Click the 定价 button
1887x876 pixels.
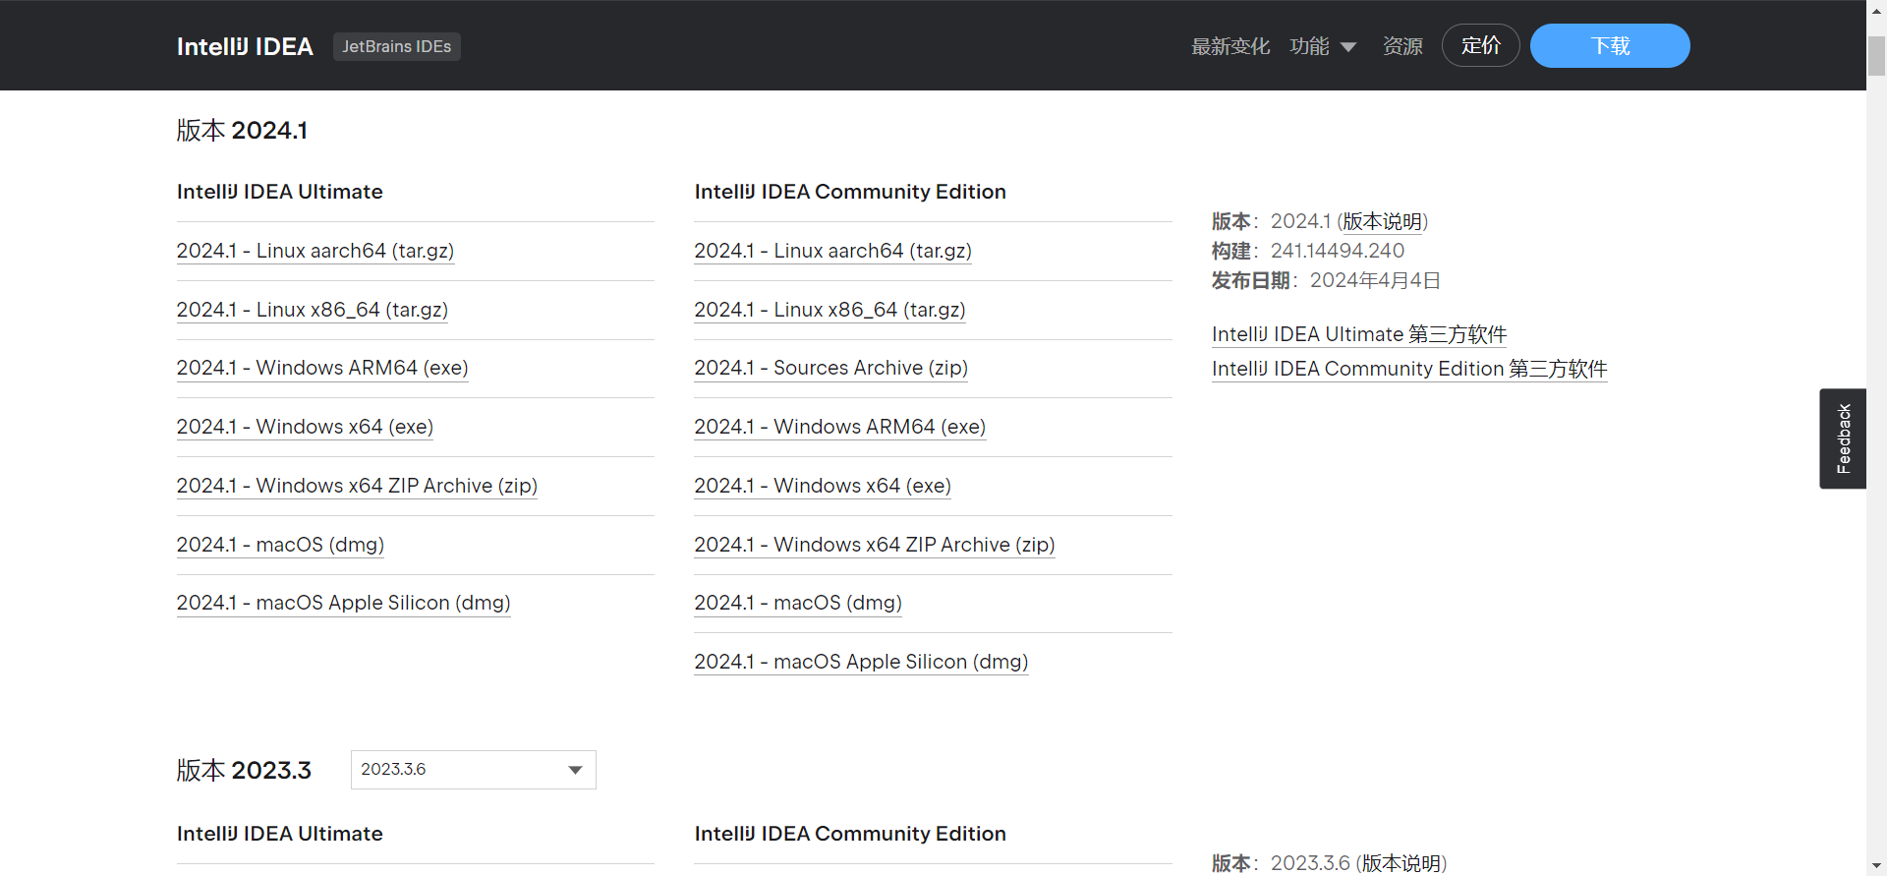1481,45
